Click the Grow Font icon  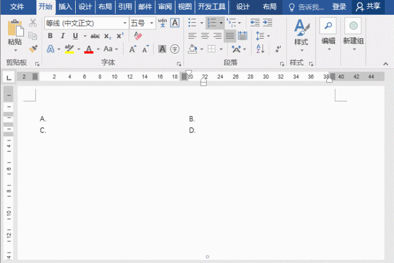tap(133, 49)
